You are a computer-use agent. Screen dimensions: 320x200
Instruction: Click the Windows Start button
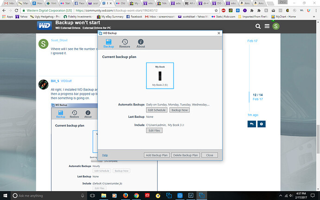(5, 195)
